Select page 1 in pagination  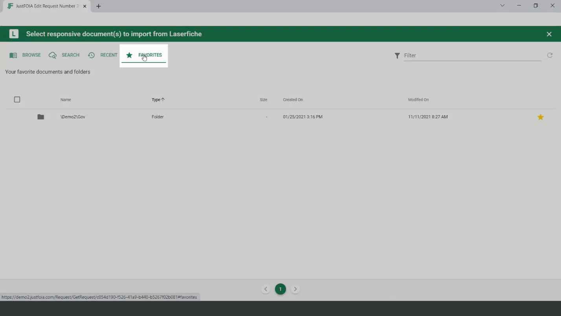pyautogui.click(x=280, y=289)
